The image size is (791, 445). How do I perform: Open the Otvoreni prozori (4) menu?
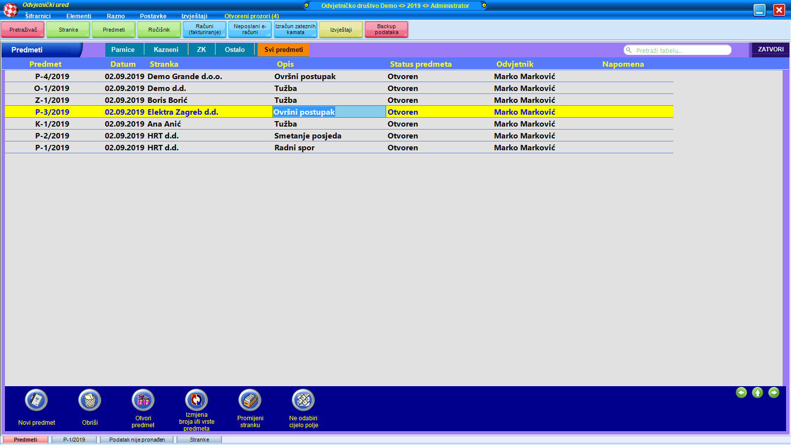coord(251,16)
